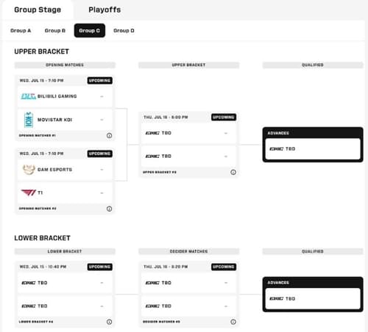
Task: Select Group D
Action: [x=124, y=31]
